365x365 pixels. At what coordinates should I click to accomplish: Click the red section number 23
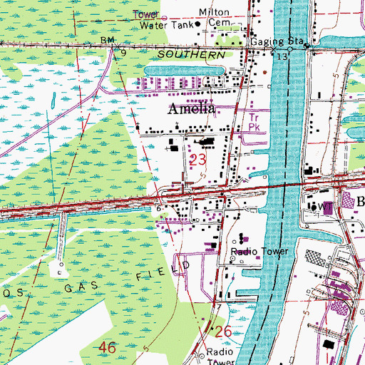tap(197, 160)
